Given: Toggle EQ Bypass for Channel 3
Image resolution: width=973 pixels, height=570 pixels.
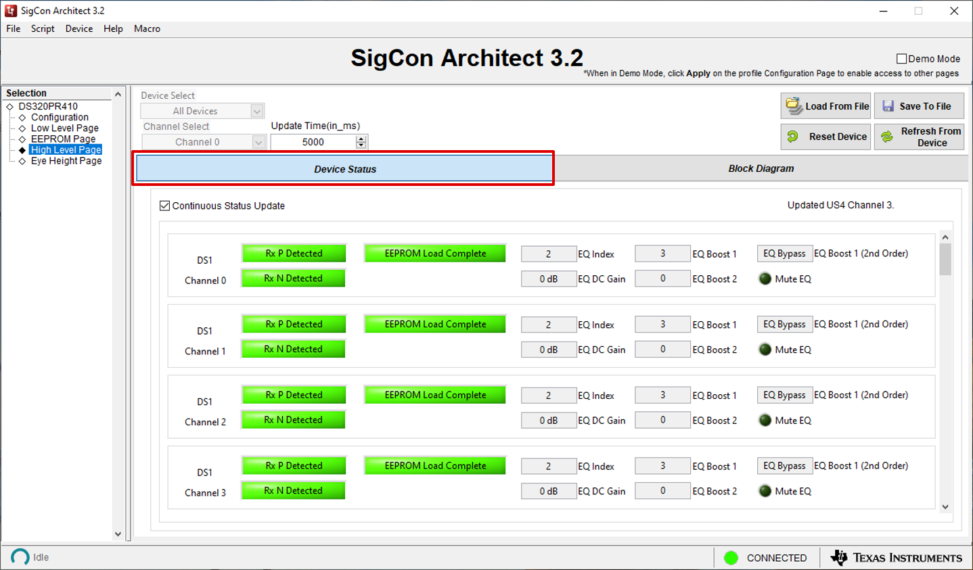Looking at the screenshot, I should tap(784, 466).
